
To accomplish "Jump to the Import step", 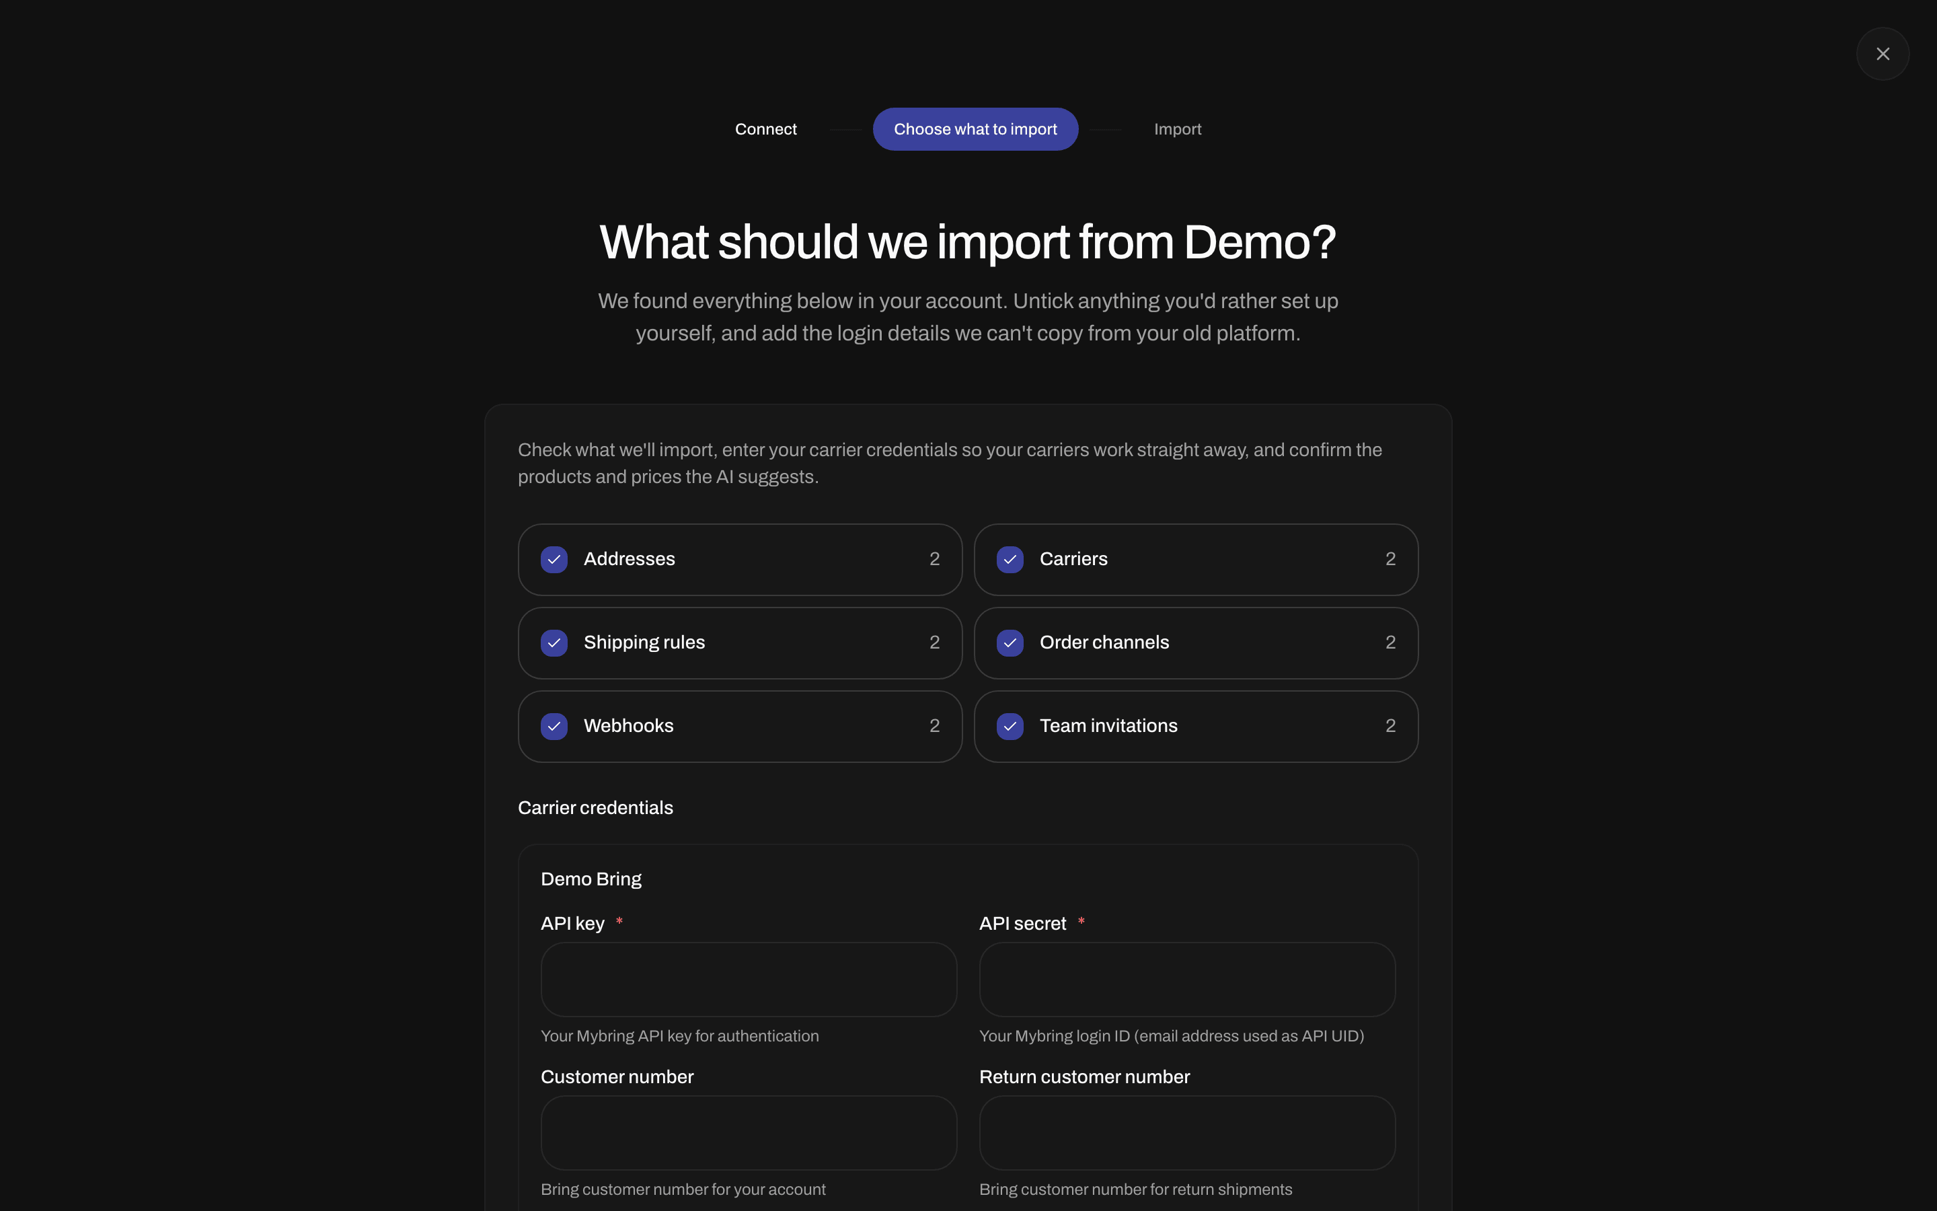I will 1176,129.
